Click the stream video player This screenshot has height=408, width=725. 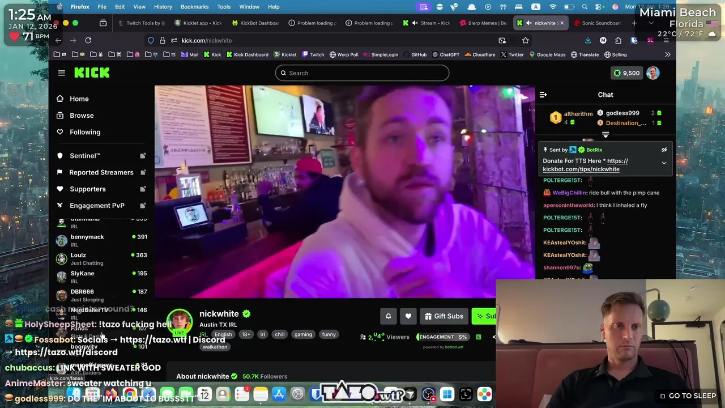(x=344, y=192)
